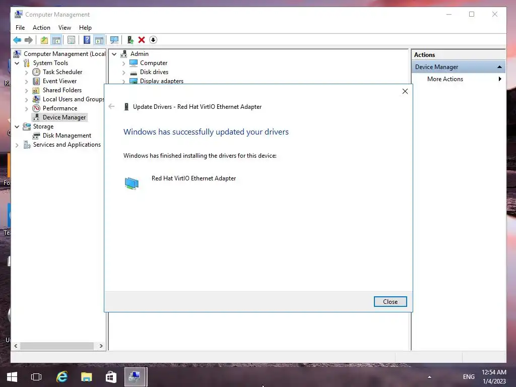The width and height of the screenshot is (516, 387).
Task: Click the Task Scheduler clock icon
Action: coord(36,72)
